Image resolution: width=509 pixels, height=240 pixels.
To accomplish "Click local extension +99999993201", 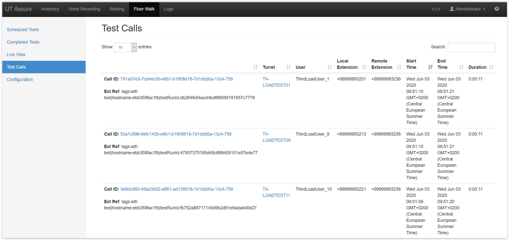I will pyautogui.click(x=351, y=79).
